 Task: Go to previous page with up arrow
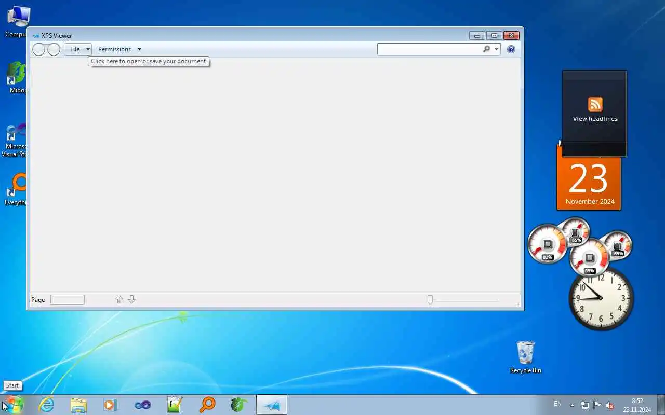pyautogui.click(x=119, y=299)
